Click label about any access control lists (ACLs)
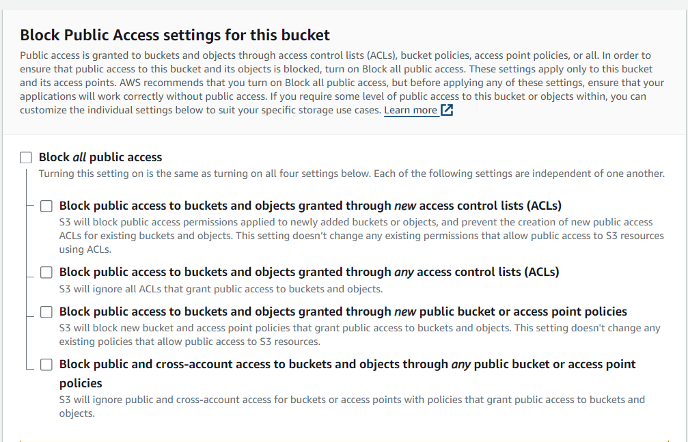The height and width of the screenshot is (442, 688). coord(309,272)
